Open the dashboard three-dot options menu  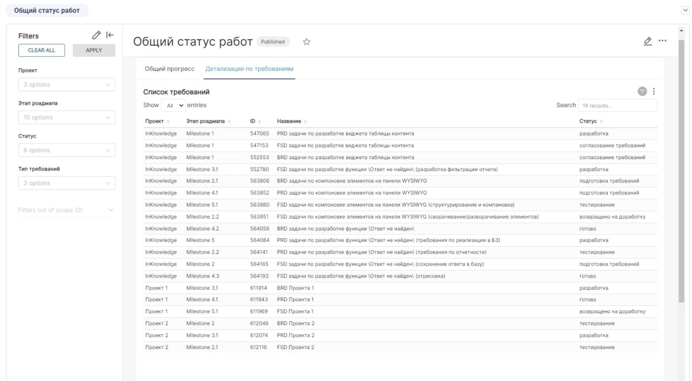point(662,41)
